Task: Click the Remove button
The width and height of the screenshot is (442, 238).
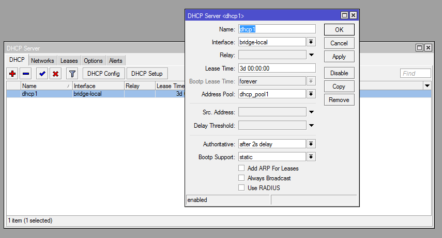Action: (339, 100)
